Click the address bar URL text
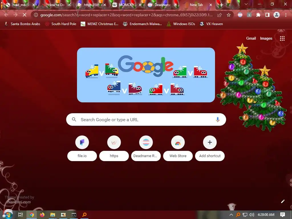 click(126, 15)
